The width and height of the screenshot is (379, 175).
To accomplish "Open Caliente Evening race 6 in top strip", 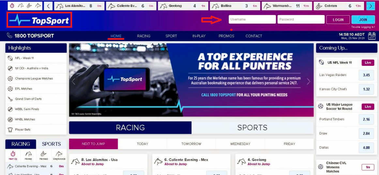I will pyautogui.click(x=131, y=6).
